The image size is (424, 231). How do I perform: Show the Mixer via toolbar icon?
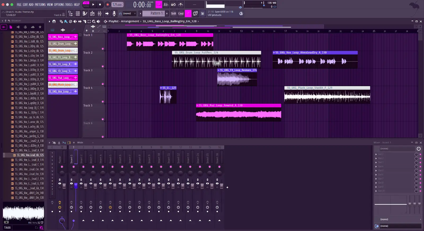99,13
